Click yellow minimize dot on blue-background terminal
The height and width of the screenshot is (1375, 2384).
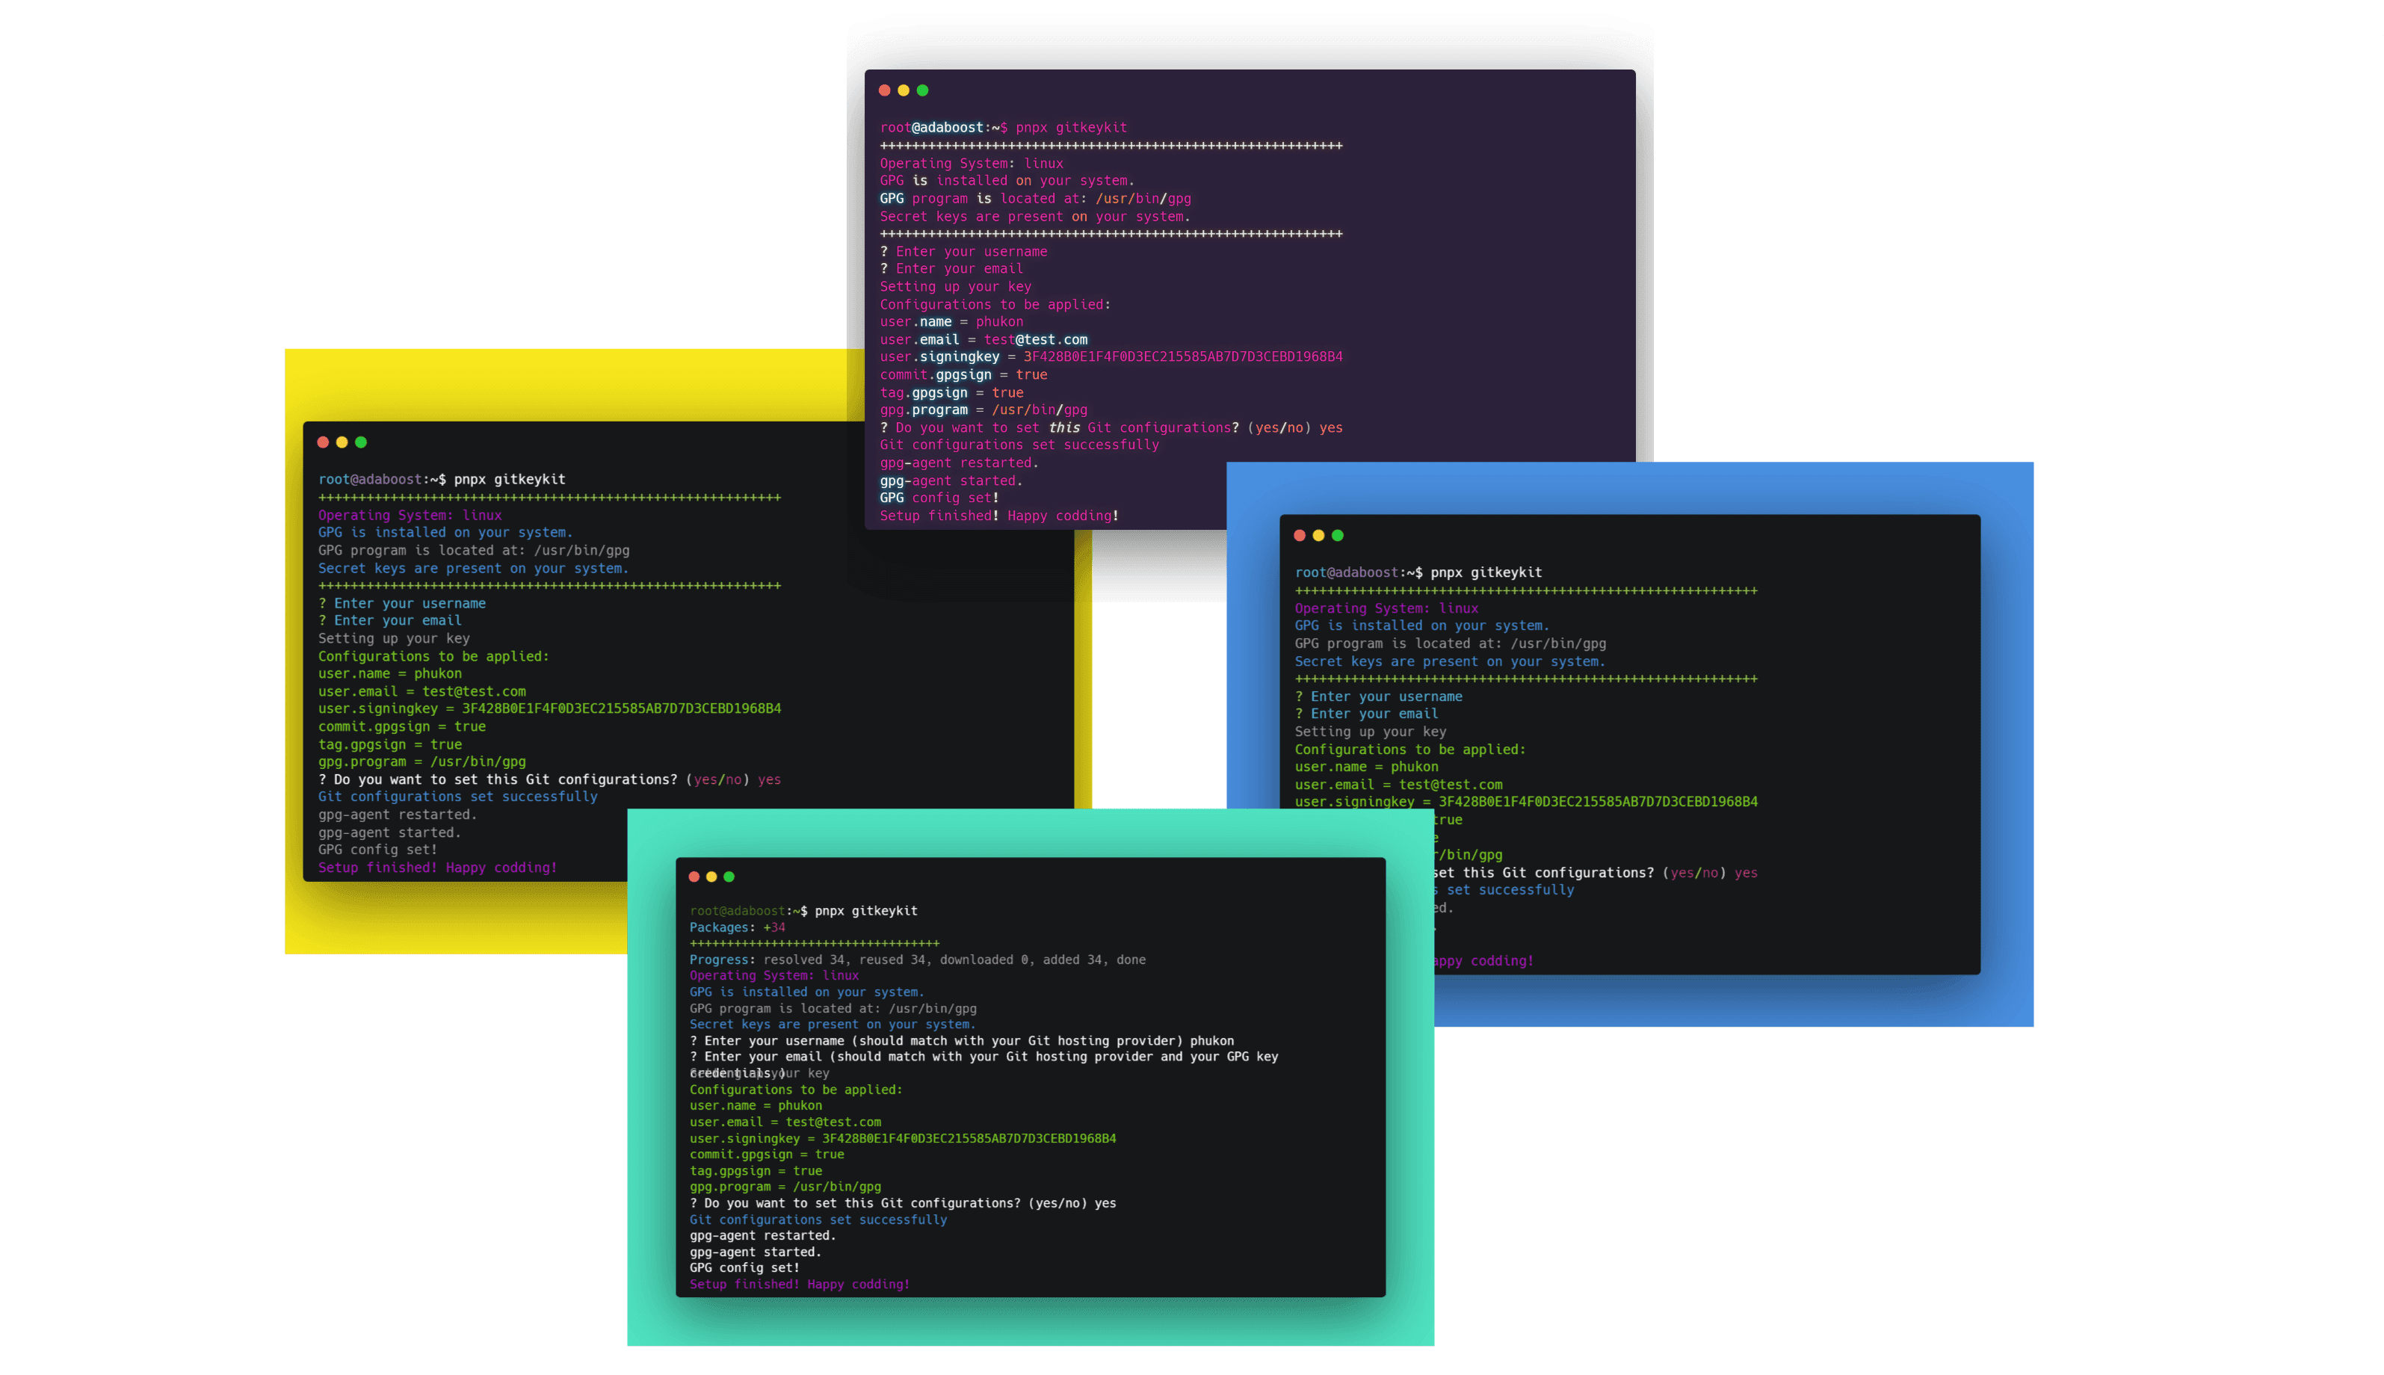1318,536
